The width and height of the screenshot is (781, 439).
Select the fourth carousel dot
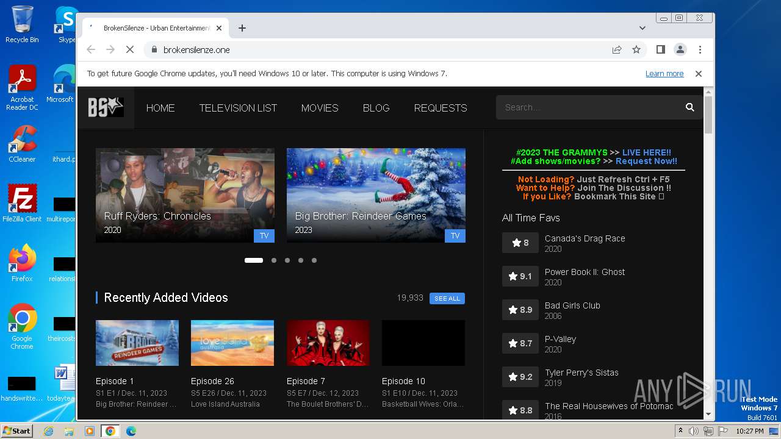click(301, 260)
